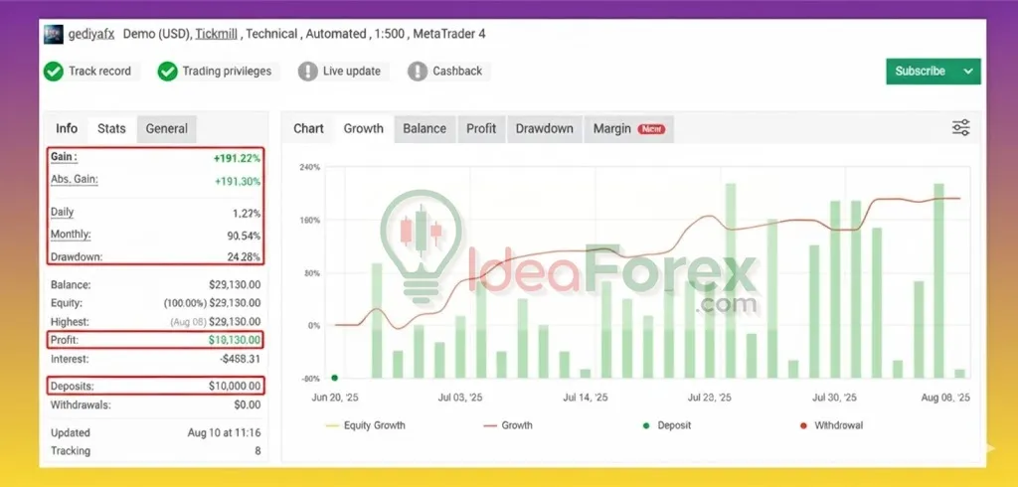Switch to the Info tab
This screenshot has width=1018, height=487.
pos(67,128)
